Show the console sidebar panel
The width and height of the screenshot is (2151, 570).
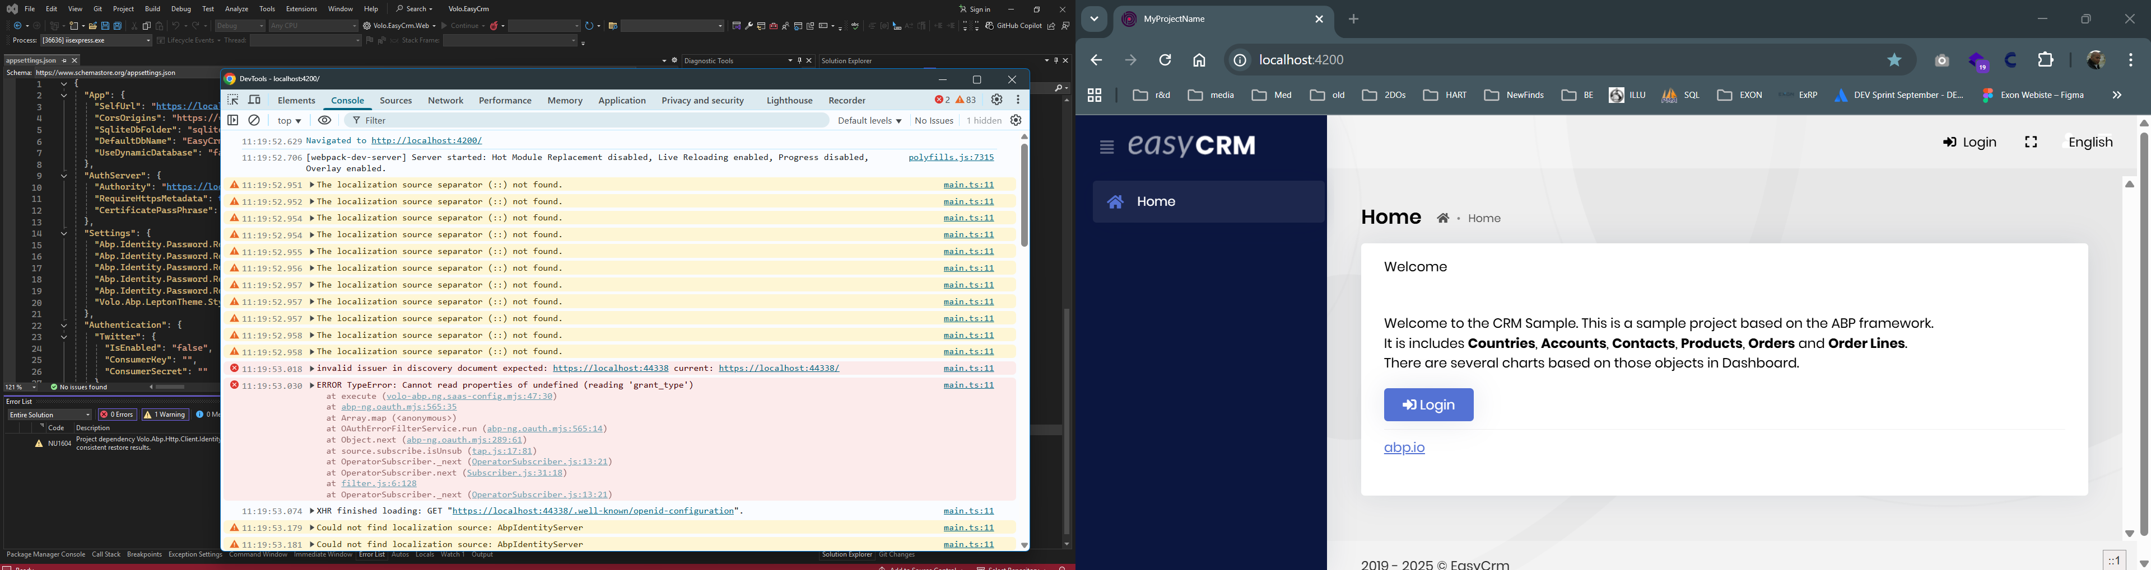(233, 121)
